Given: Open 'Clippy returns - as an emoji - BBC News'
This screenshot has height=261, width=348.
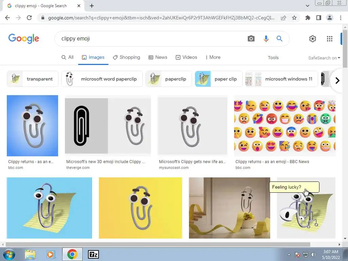Looking at the screenshot, I should click(272, 161).
